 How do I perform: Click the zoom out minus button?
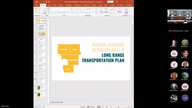[x=113, y=107]
